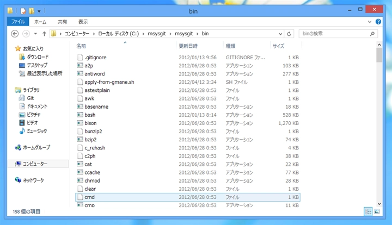
Task: Select the bzip2 application icon
Action: pos(80,140)
